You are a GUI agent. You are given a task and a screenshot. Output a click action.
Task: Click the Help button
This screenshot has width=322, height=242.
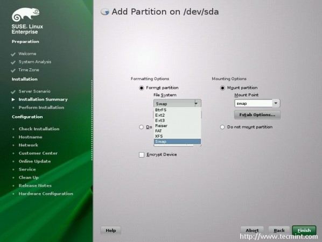pos(111,230)
